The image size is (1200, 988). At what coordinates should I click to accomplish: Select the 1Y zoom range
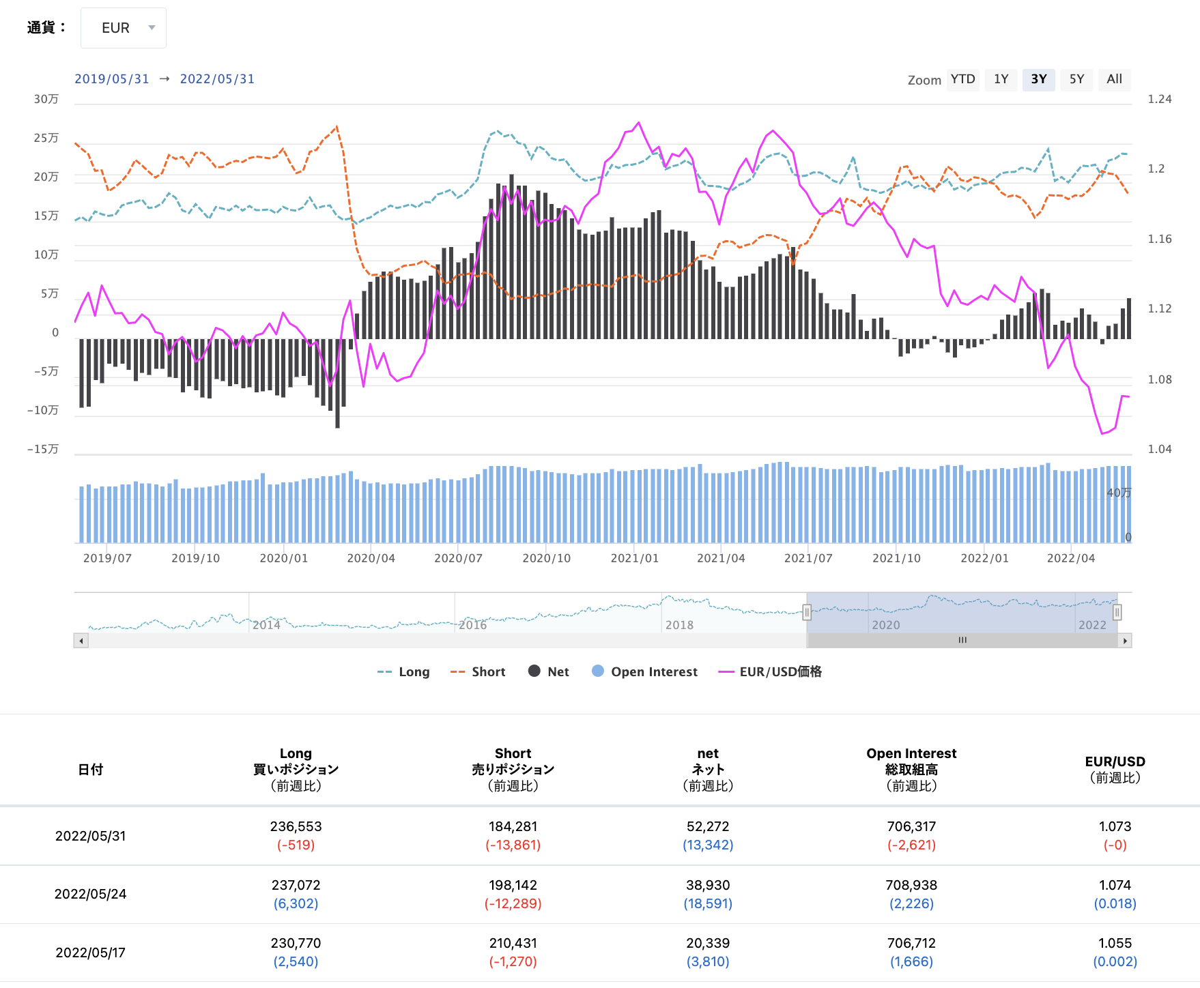pos(1001,79)
